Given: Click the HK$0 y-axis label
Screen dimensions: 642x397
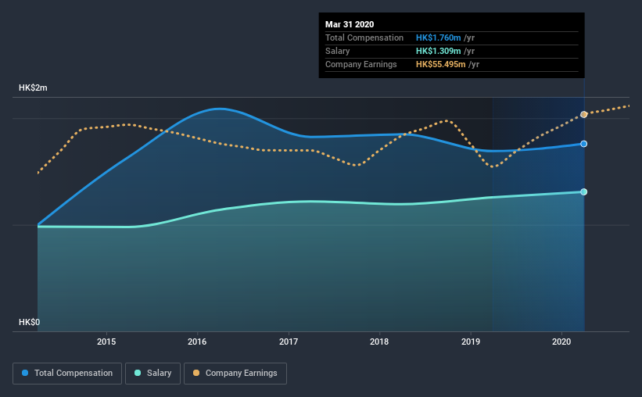Looking at the screenshot, I should [x=30, y=323].
